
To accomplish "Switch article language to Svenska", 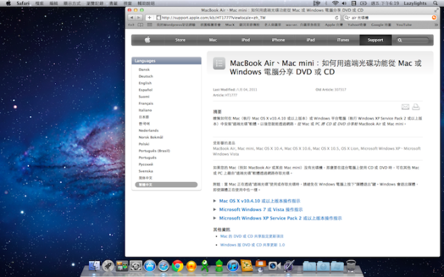I will point(146,171).
